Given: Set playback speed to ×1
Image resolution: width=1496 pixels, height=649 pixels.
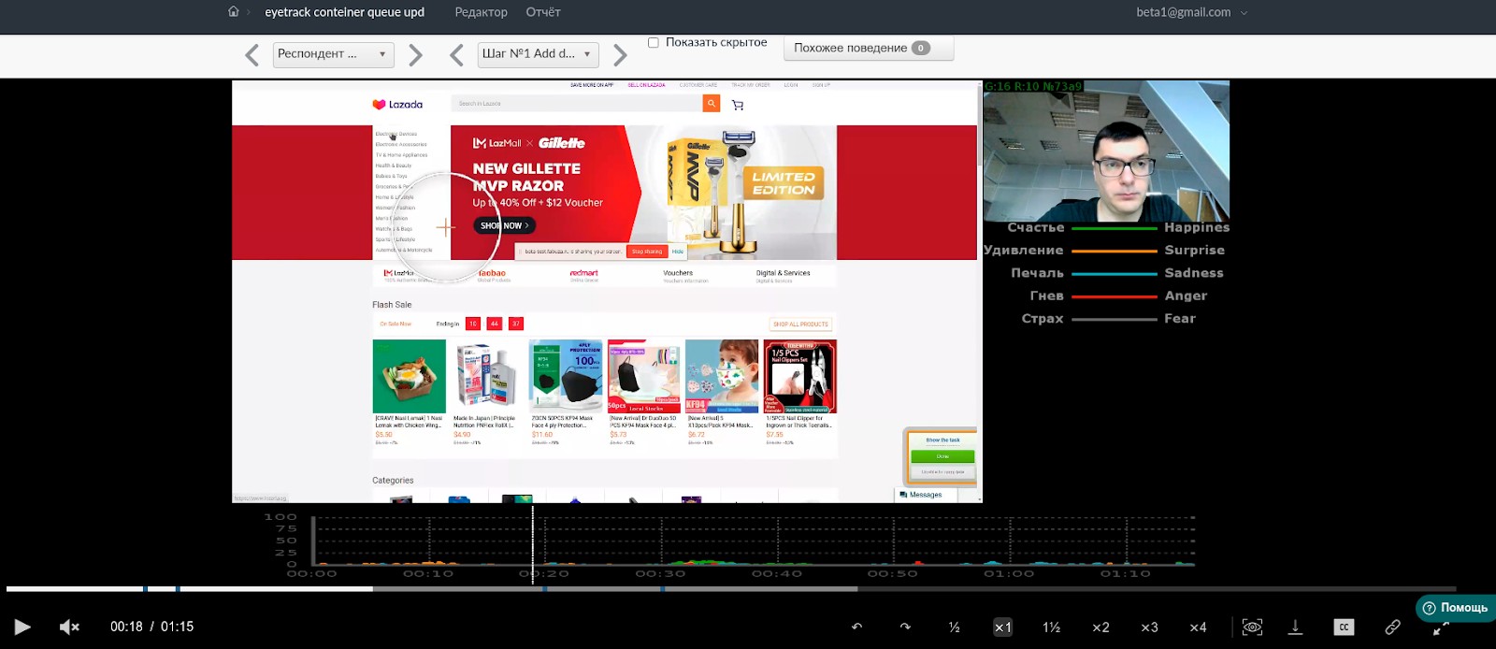Looking at the screenshot, I should point(1002,627).
